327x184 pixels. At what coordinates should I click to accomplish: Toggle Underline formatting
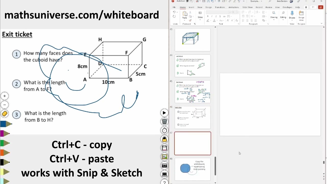coord(216,16)
